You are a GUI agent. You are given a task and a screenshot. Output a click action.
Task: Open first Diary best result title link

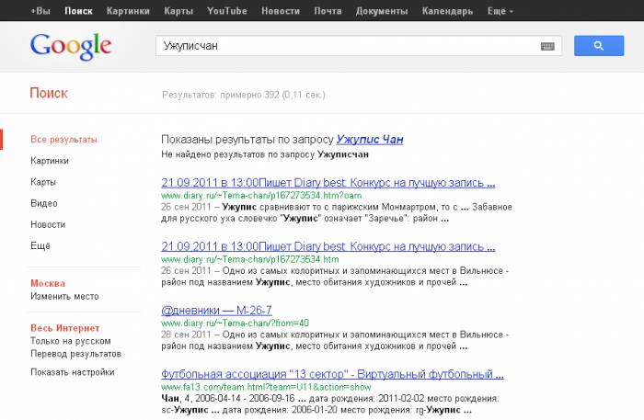[x=328, y=183]
